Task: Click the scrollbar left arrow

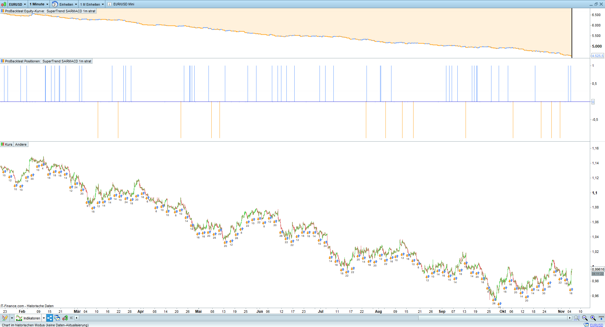Action: [x=76, y=318]
